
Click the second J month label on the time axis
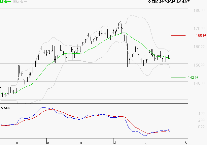pos(146,143)
